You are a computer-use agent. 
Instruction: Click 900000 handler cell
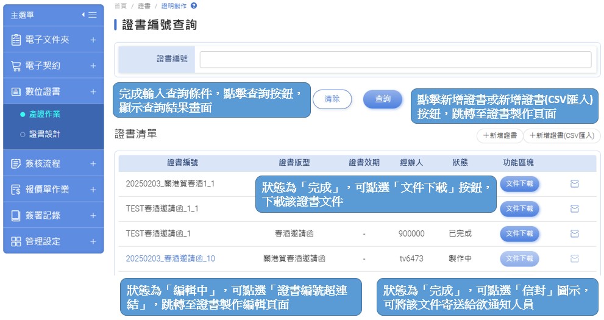tap(411, 233)
